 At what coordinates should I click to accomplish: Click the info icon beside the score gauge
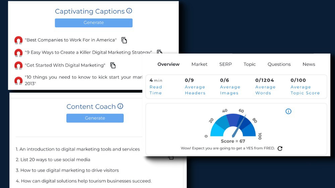tap(288, 111)
